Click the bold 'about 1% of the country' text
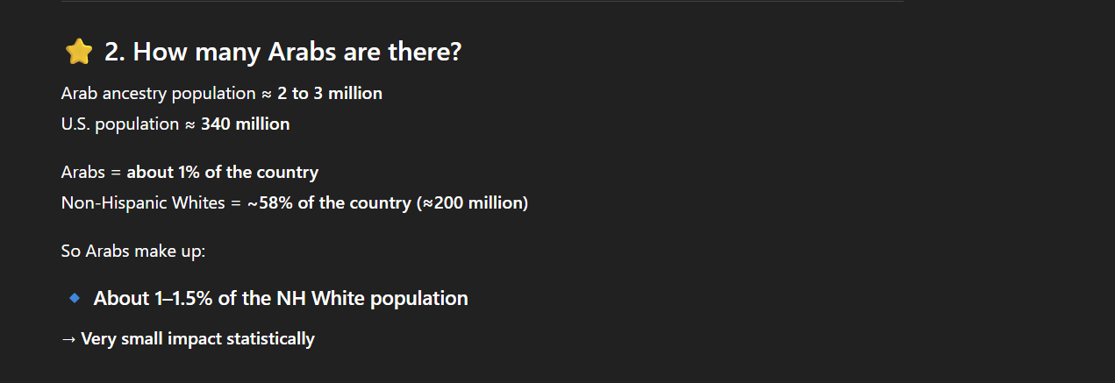 [223, 172]
